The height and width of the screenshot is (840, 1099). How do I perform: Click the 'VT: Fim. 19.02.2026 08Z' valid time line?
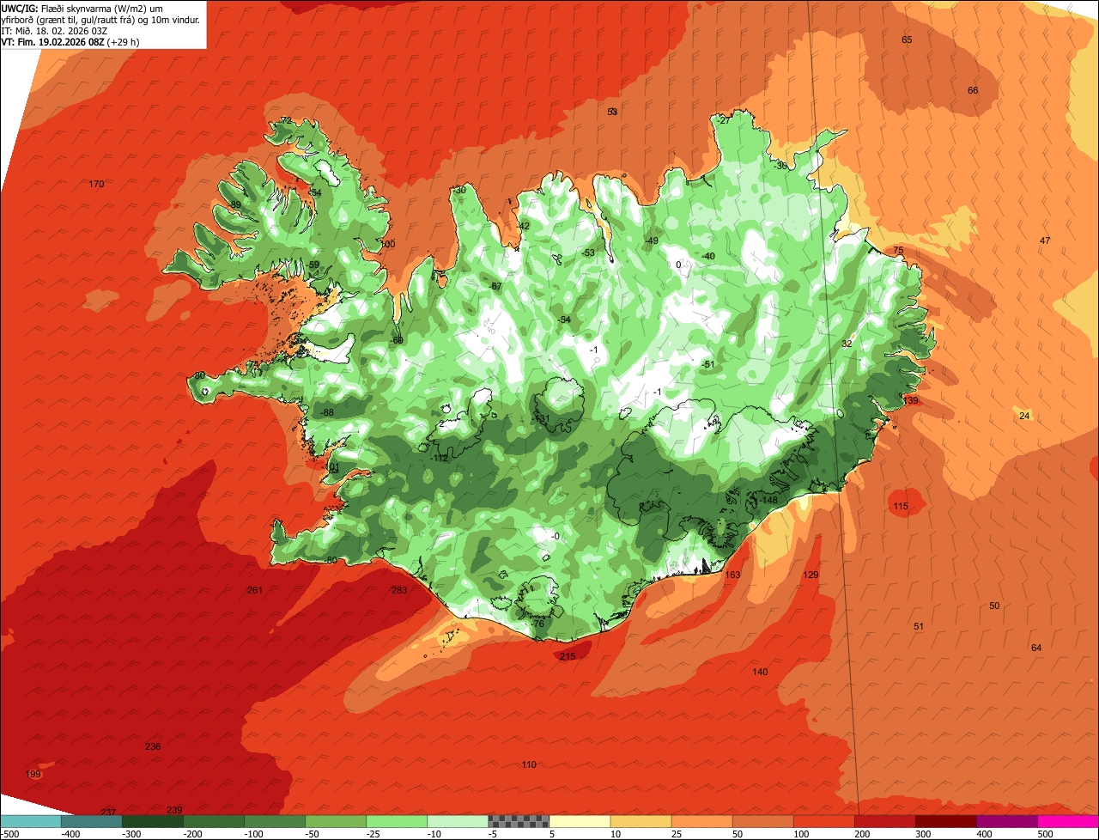(x=70, y=41)
